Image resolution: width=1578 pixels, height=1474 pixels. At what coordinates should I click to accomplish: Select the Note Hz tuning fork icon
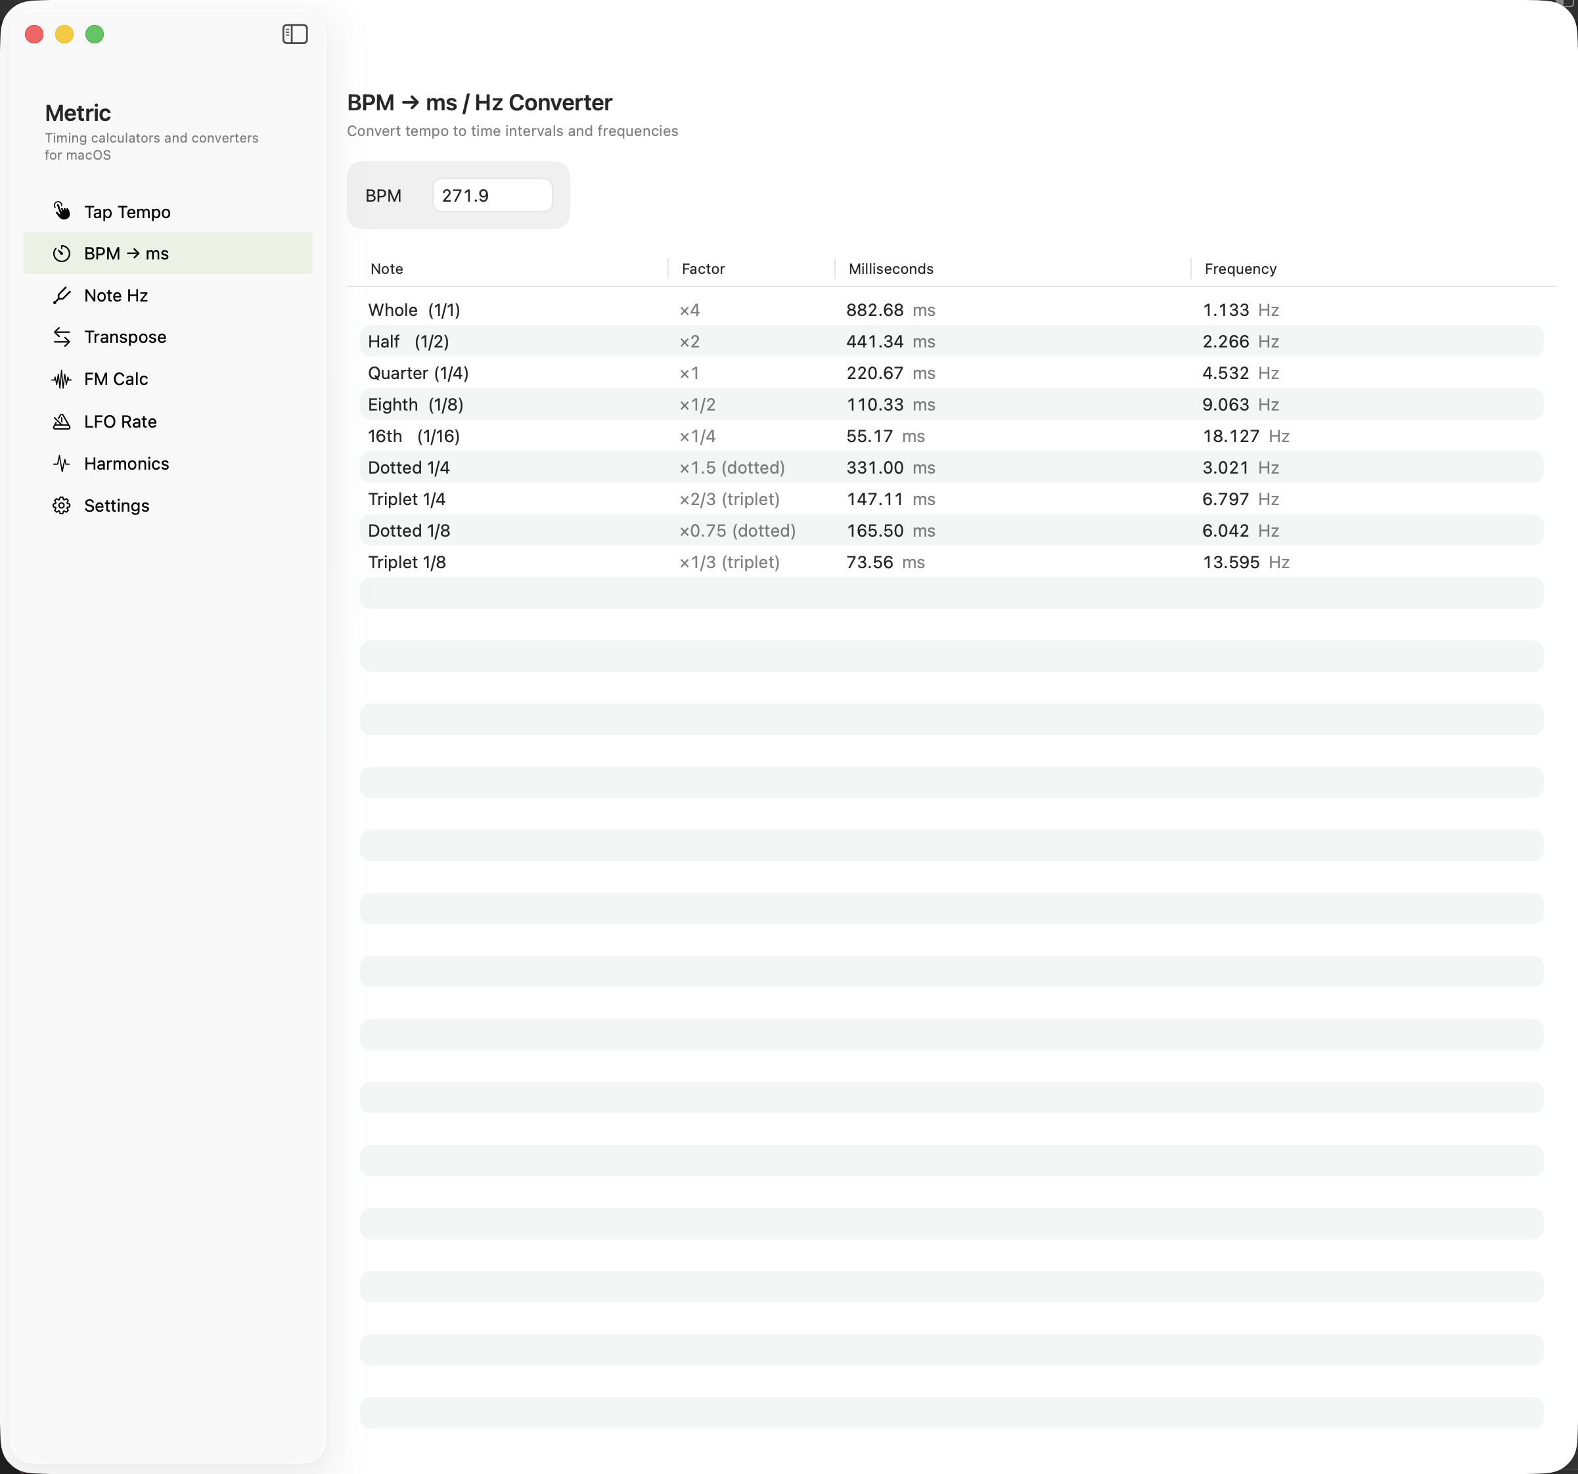[62, 294]
